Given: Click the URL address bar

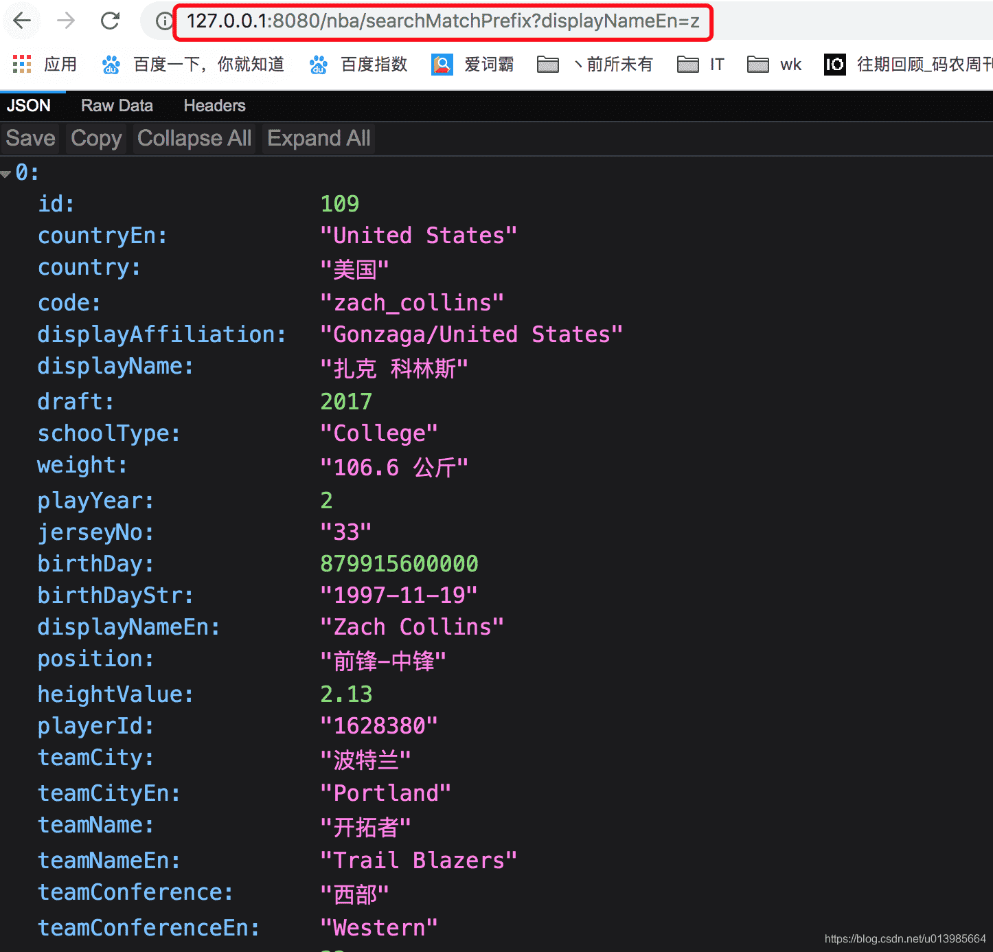Looking at the screenshot, I should coord(443,21).
